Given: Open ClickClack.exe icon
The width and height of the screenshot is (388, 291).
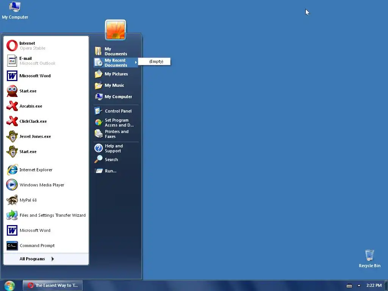Looking at the screenshot, I should click(12, 121).
